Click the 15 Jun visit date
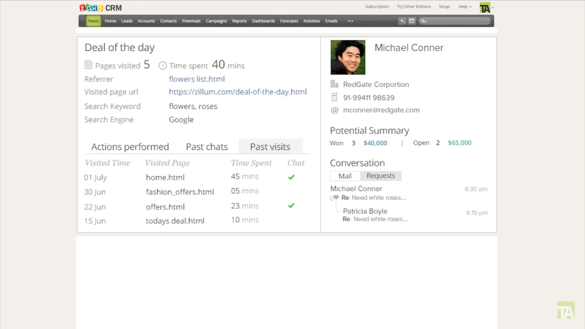This screenshot has width=585, height=329. click(95, 221)
